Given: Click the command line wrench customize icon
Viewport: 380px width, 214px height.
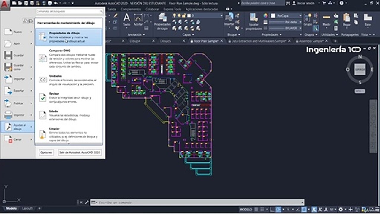Looking at the screenshot, I should point(87,202).
